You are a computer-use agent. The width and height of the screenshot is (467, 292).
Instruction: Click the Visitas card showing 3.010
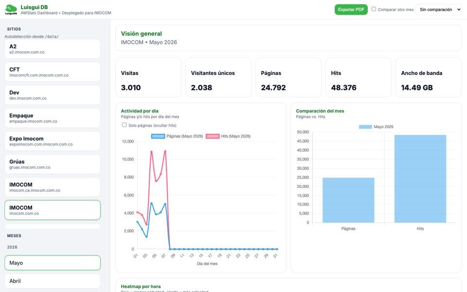(x=148, y=77)
